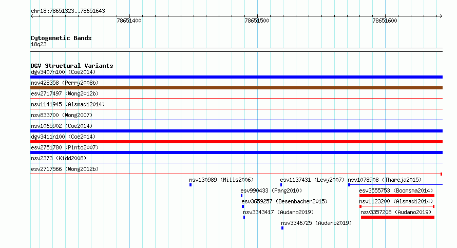Click the Cytogenetic Bands track title
Screen dimensions: 457x248
[61, 38]
